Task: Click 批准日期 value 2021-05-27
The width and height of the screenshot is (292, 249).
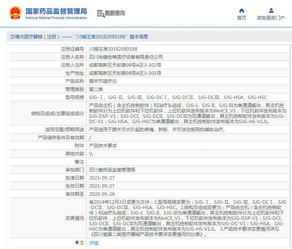Action: coord(102,178)
